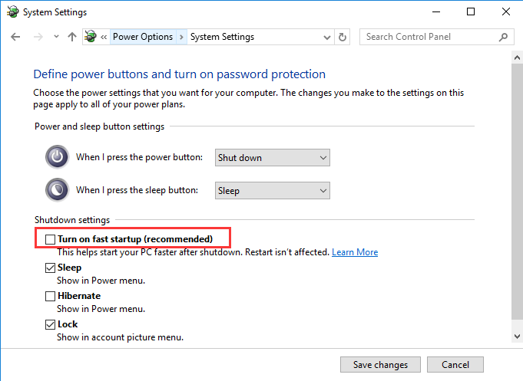The width and height of the screenshot is (523, 381).
Task: Uncheck the Lock checkbox
Action: (x=51, y=324)
